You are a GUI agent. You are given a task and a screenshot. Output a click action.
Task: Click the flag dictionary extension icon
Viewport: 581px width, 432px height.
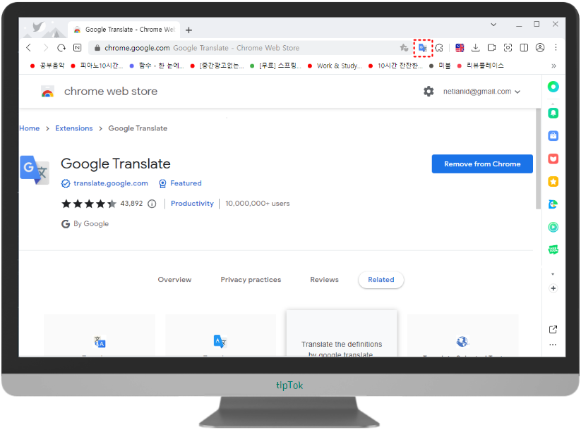(460, 48)
